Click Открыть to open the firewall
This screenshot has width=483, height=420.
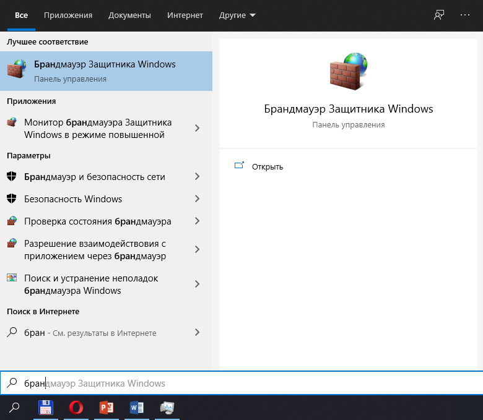pos(267,166)
